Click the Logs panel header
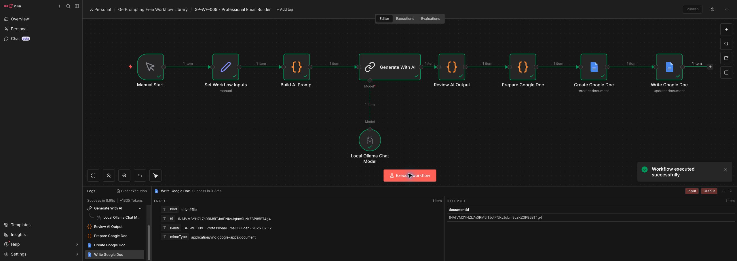The height and width of the screenshot is (261, 737). [x=91, y=191]
